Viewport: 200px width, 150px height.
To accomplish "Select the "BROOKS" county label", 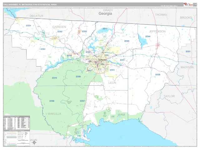I will (x=186, y=17).
